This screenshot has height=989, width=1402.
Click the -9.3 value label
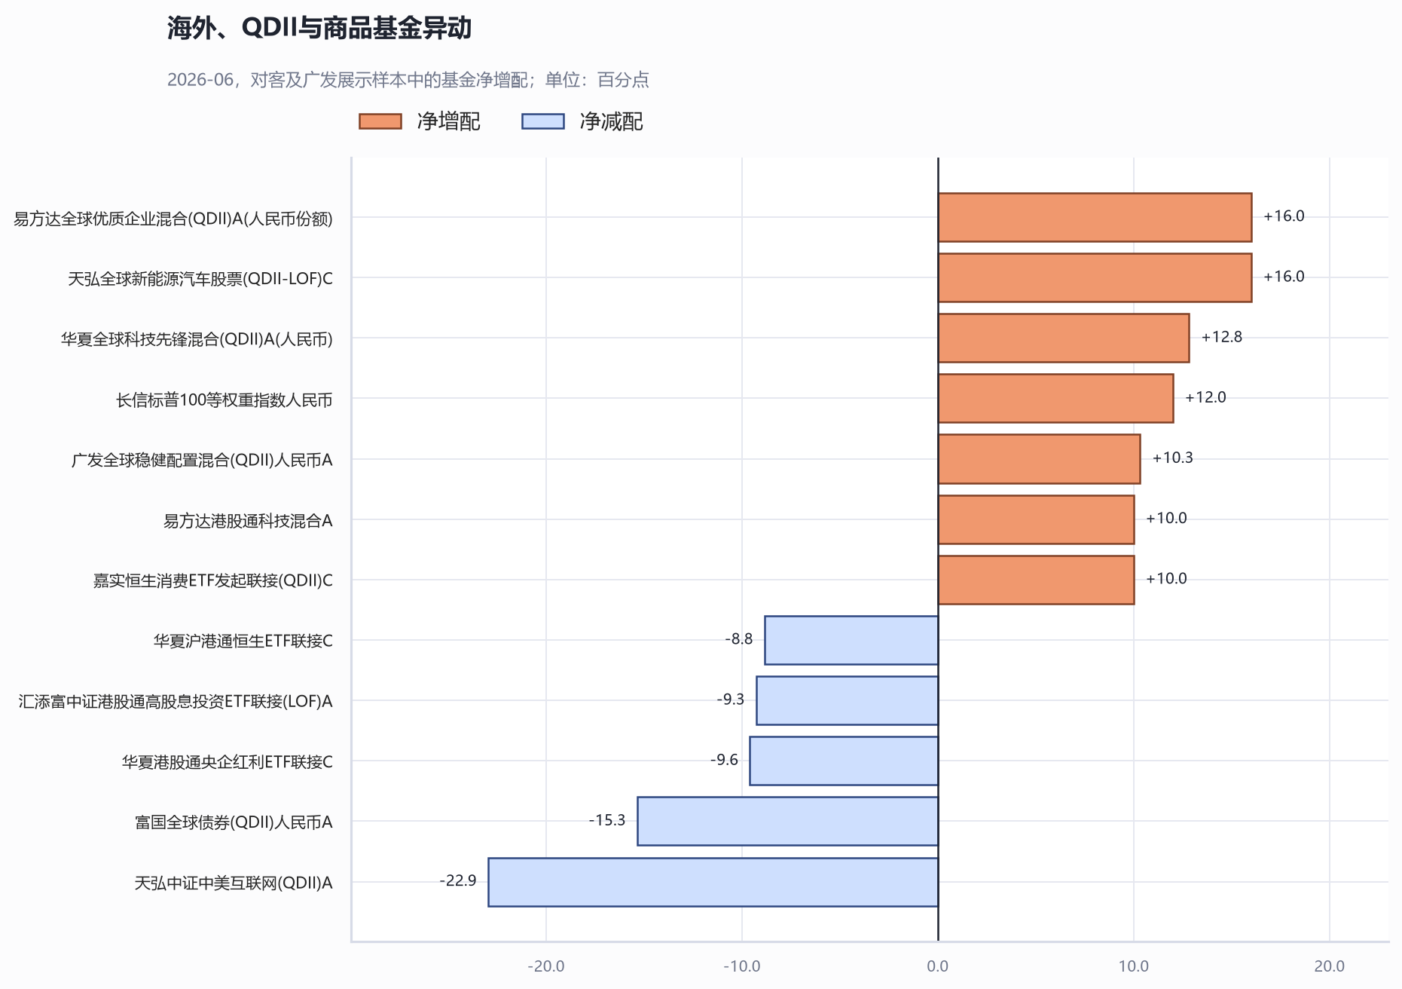[731, 700]
